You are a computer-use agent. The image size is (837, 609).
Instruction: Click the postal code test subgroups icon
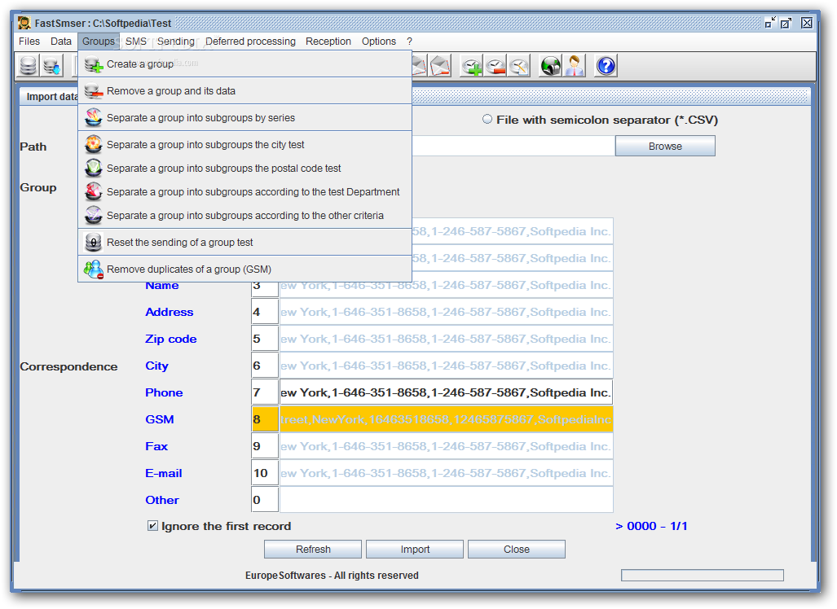(94, 168)
